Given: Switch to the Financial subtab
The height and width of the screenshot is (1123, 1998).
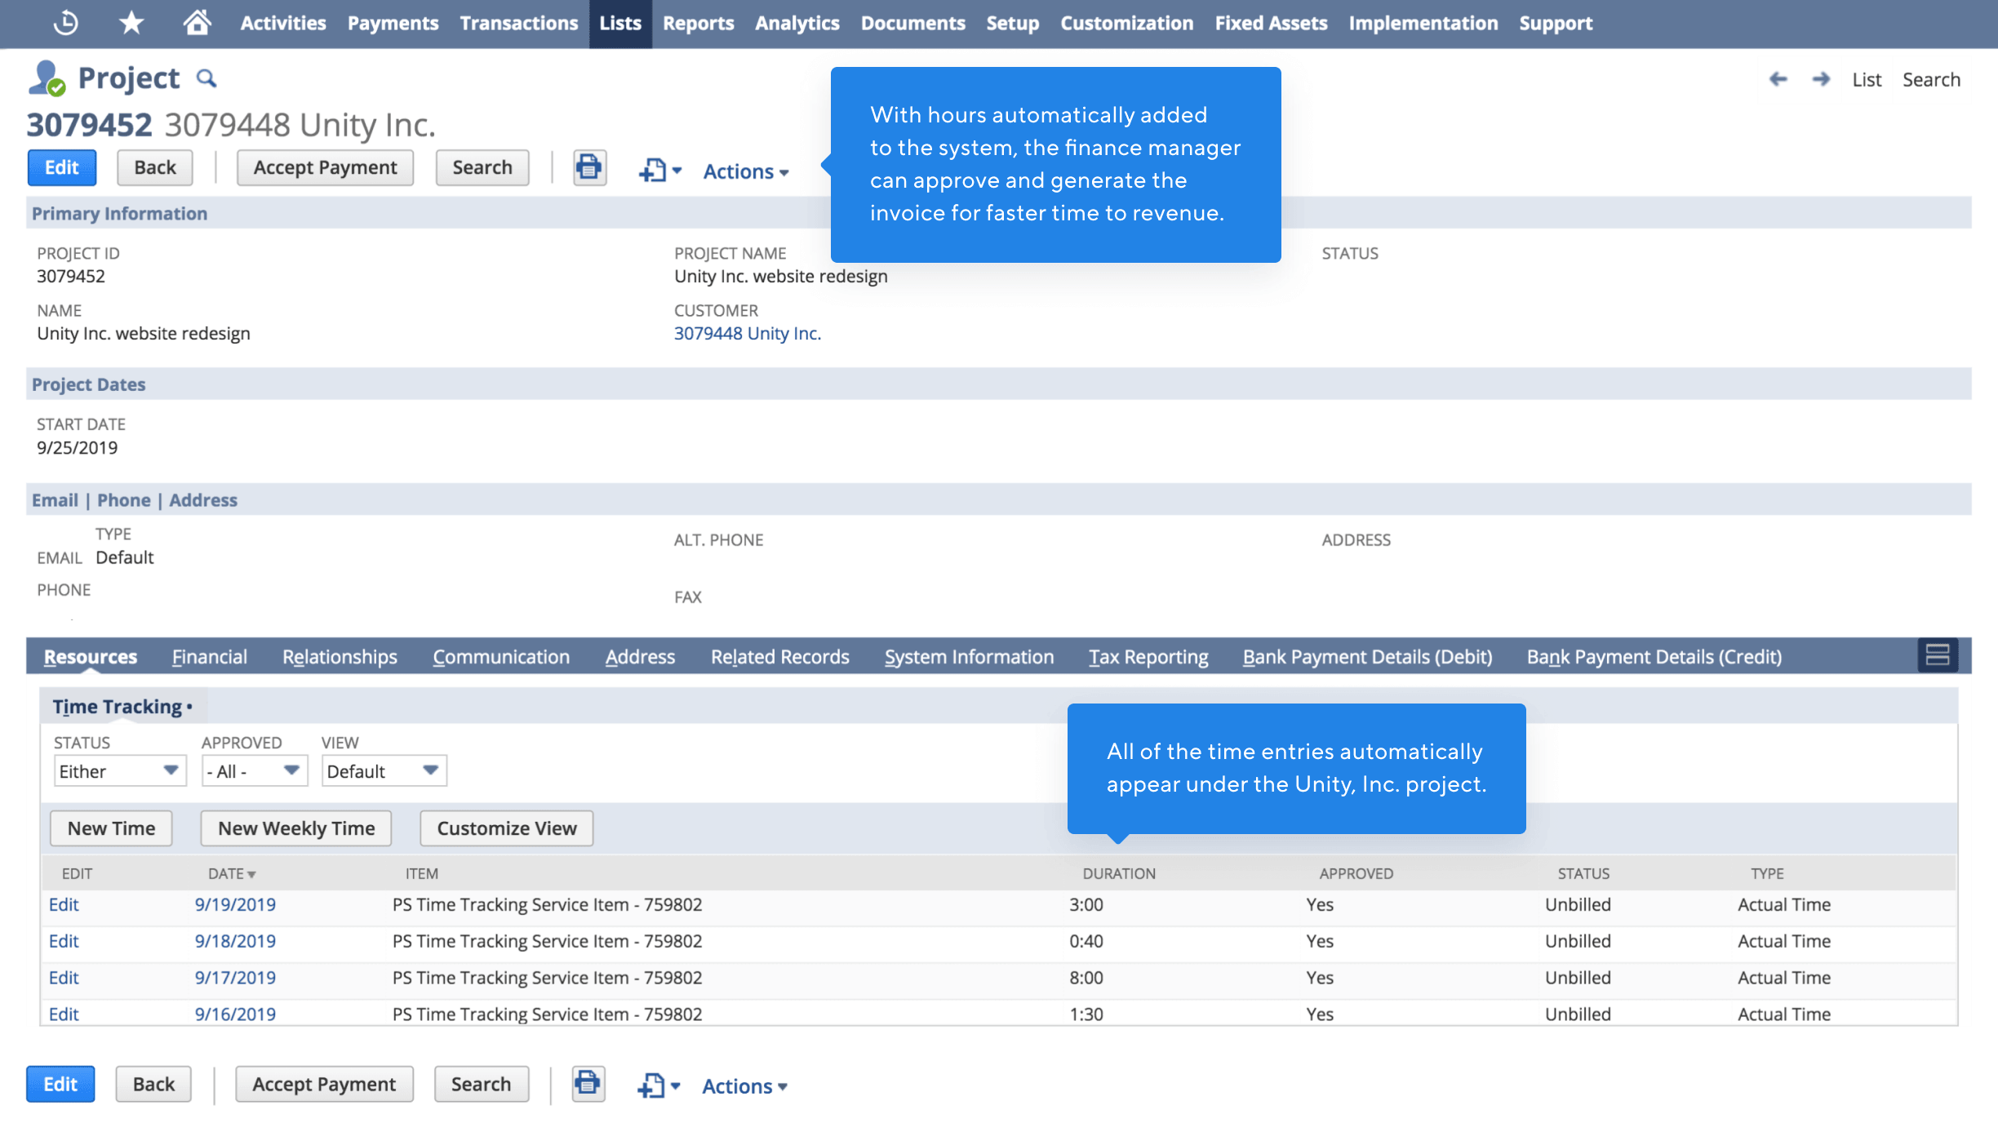Looking at the screenshot, I should pos(210,657).
